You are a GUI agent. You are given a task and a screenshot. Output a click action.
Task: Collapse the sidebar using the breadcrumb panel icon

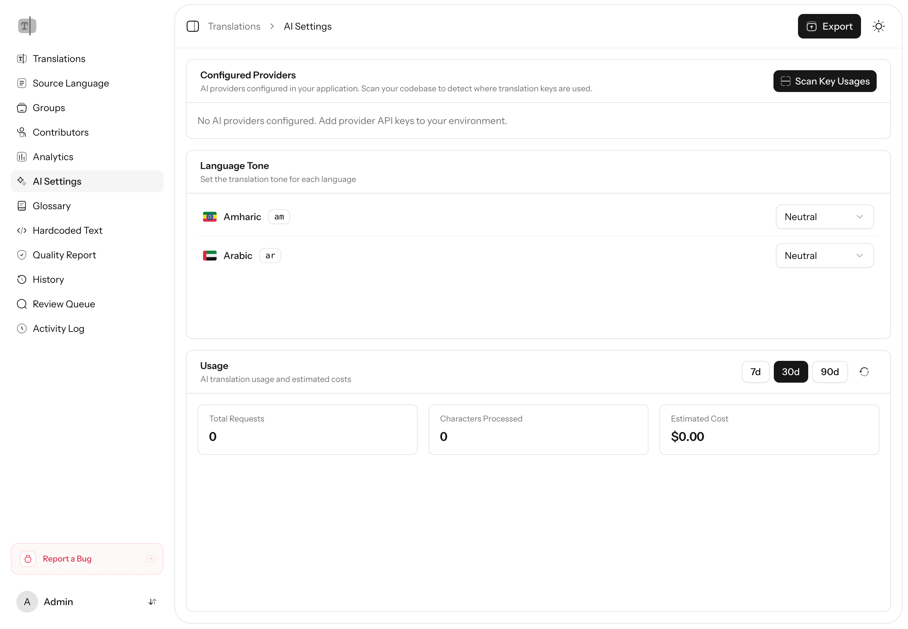tap(193, 26)
